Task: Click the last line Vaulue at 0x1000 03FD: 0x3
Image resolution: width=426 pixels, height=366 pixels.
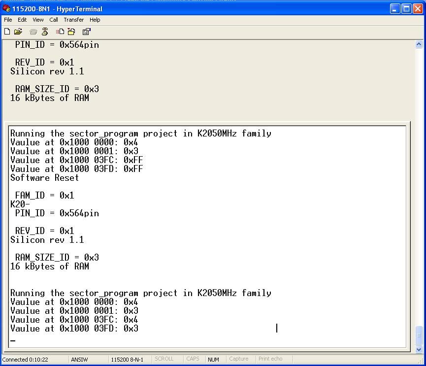Action: click(74, 329)
